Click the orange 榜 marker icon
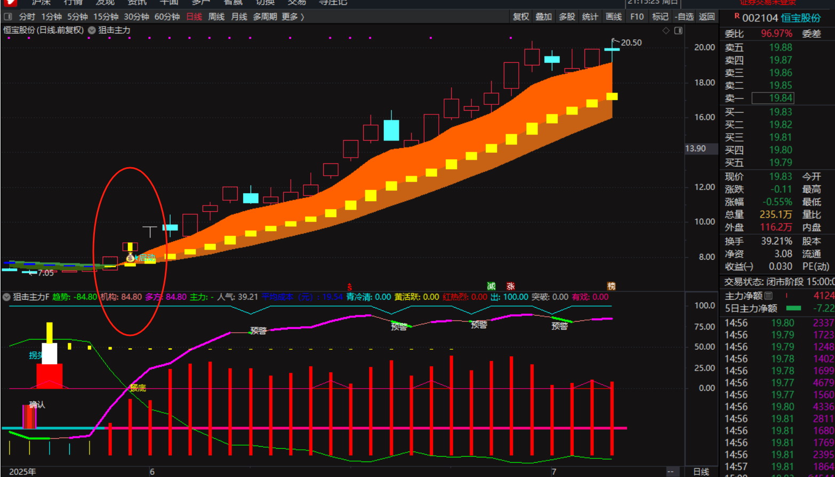The image size is (835, 477). click(x=611, y=286)
